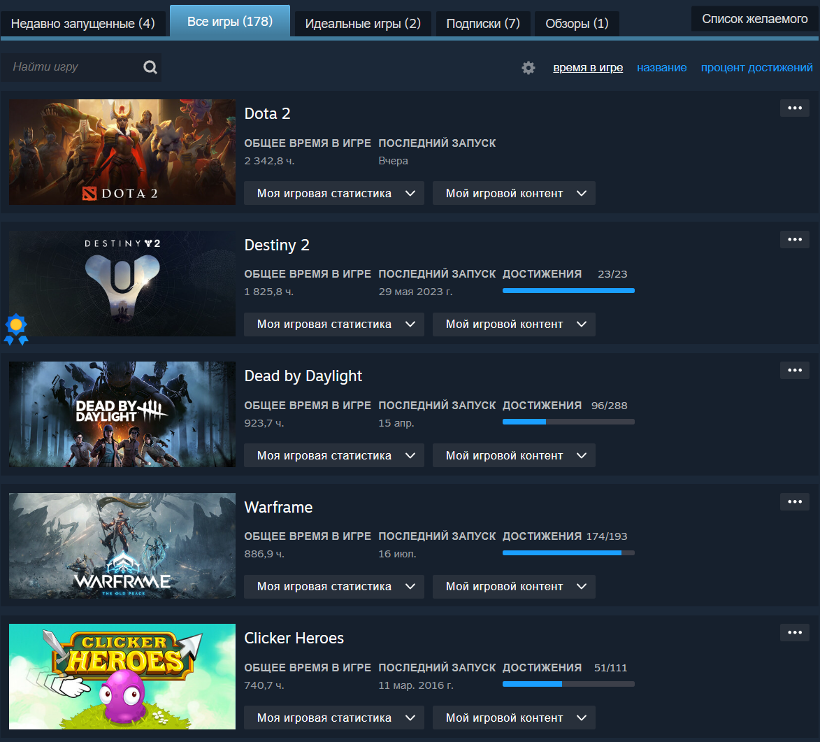
Task: Sort by 'процент достижений'
Action: click(x=756, y=68)
